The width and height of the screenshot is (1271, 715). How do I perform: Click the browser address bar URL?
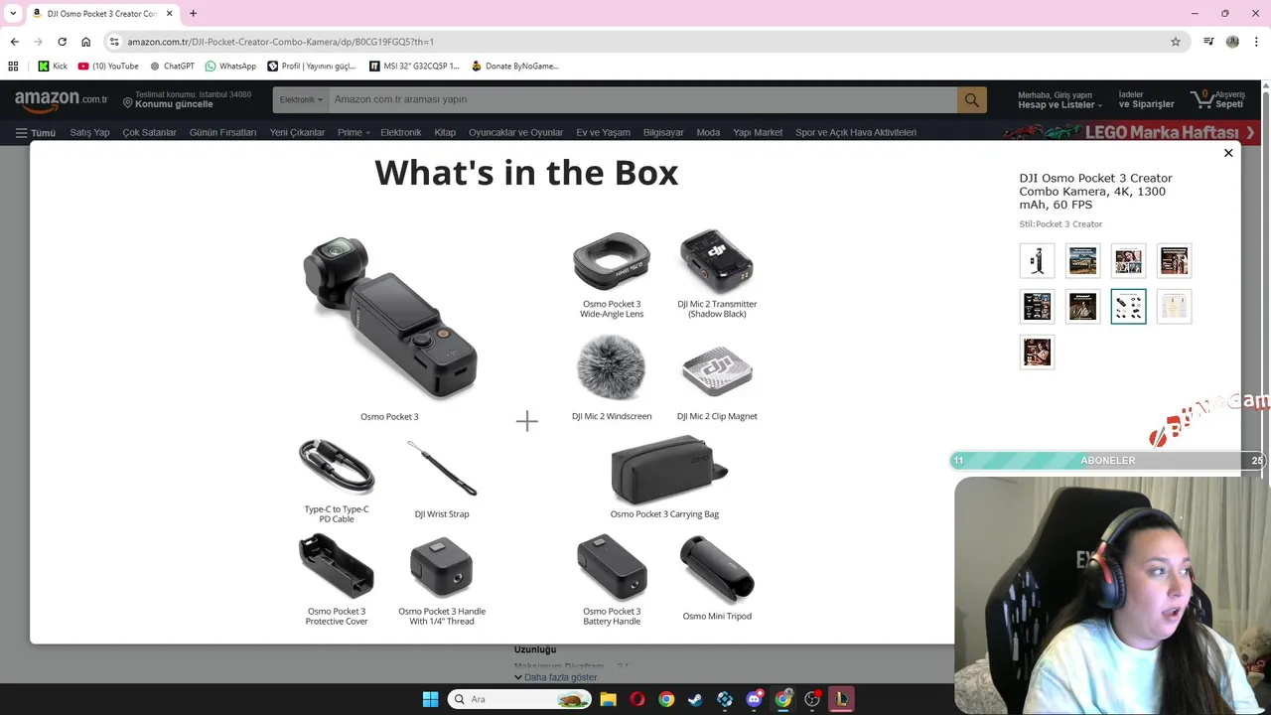281,42
